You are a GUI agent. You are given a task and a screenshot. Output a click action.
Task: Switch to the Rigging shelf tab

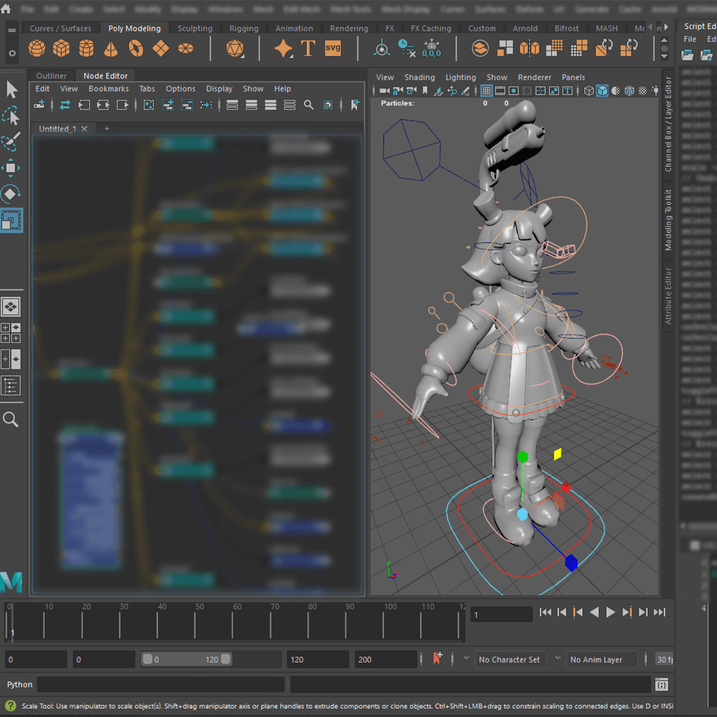[x=244, y=29]
